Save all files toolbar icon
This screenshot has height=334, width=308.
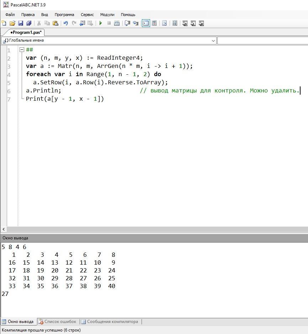29,23
